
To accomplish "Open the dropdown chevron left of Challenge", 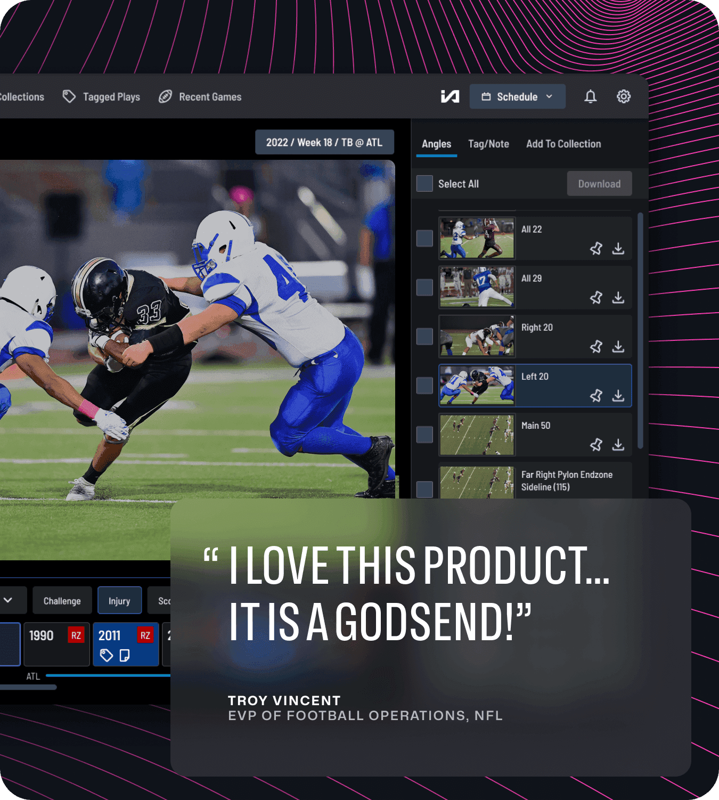I will coord(8,600).
